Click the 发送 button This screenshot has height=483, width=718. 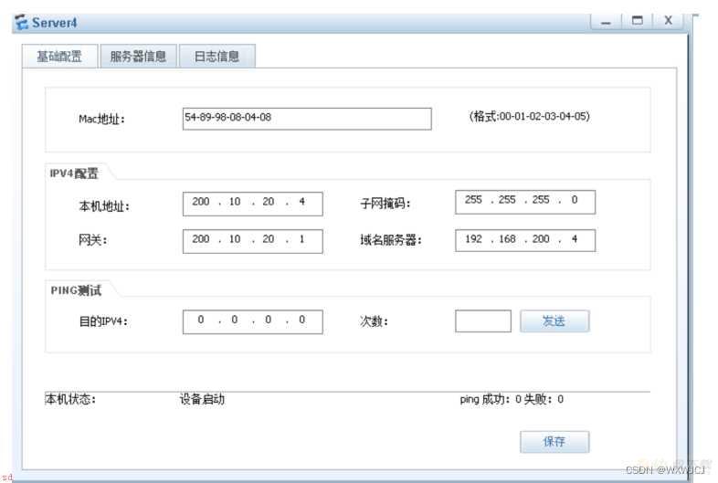coord(554,320)
